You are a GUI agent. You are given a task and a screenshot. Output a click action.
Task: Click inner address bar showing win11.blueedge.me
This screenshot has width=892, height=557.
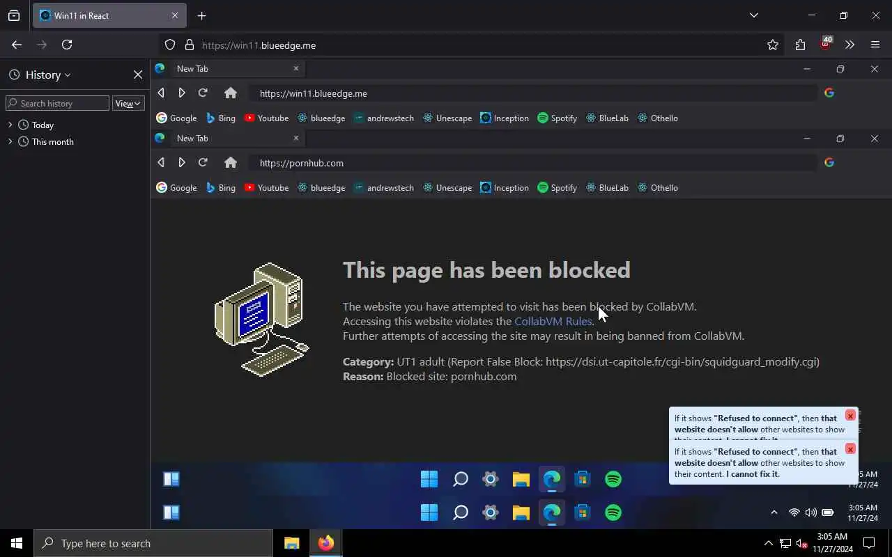click(x=532, y=93)
